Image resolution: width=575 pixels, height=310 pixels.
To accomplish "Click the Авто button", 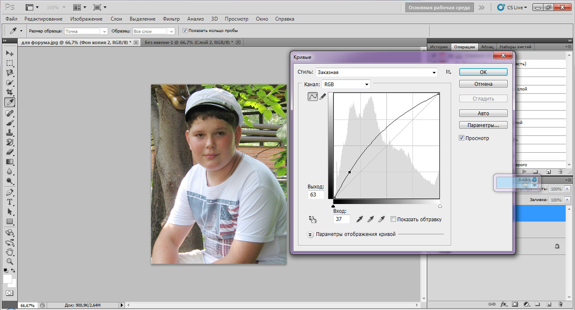I will 483,114.
